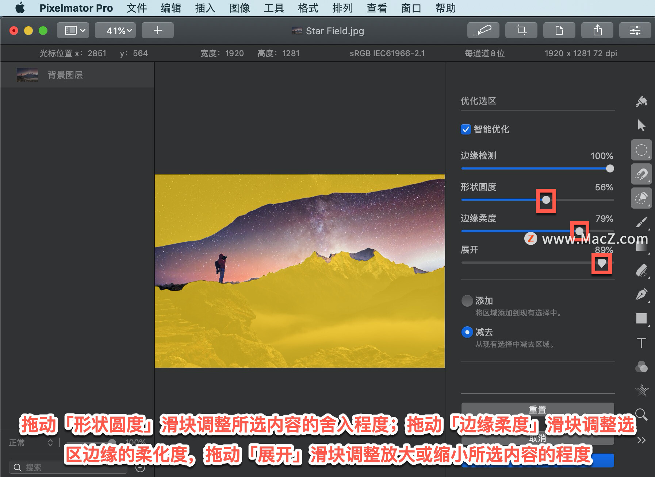This screenshot has width=655, height=477.
Task: Open the view layout dropdown
Action: pyautogui.click(x=73, y=30)
